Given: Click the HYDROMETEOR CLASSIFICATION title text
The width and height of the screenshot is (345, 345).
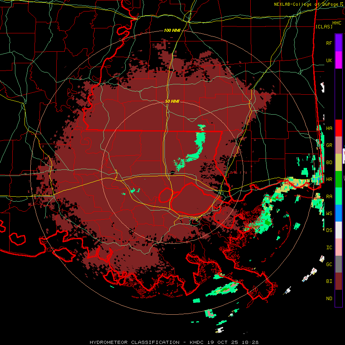Looking at the screenshot, I should 135,342.
